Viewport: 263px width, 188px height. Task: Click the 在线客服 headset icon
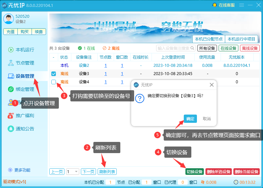pyautogui.click(x=215, y=5)
